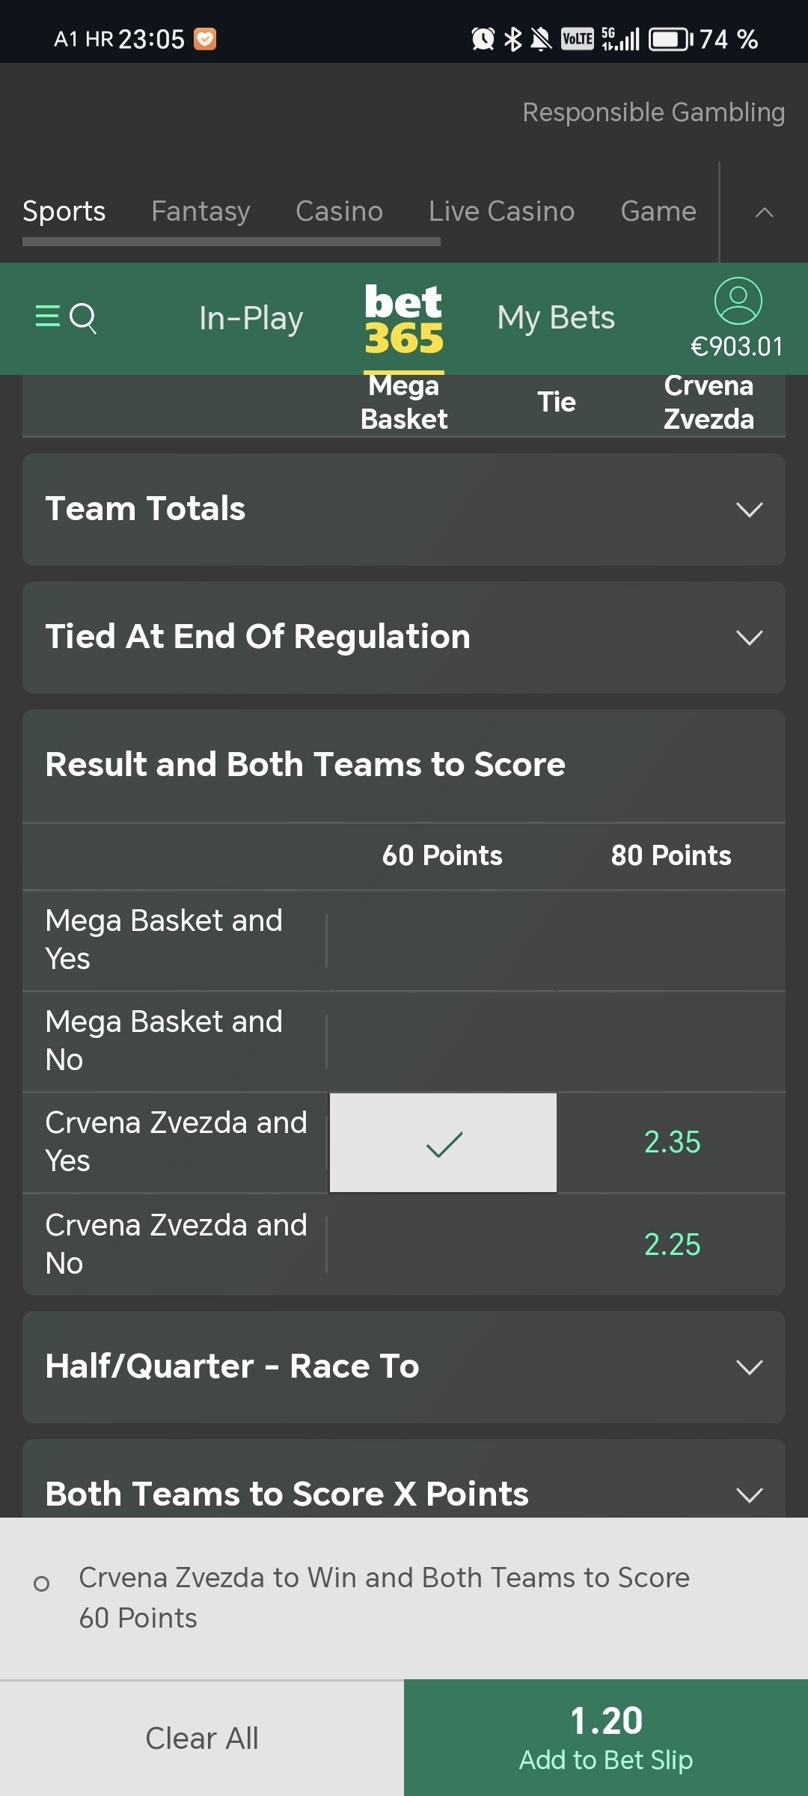Expand Half/Quarter - Race To section
This screenshot has width=808, height=1796.
(x=404, y=1367)
